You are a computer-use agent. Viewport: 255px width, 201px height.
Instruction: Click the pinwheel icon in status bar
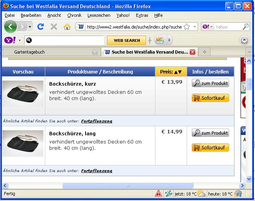click(168, 194)
